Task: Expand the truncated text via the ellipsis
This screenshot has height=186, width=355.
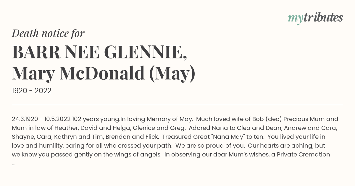Action: [x=14, y=164]
